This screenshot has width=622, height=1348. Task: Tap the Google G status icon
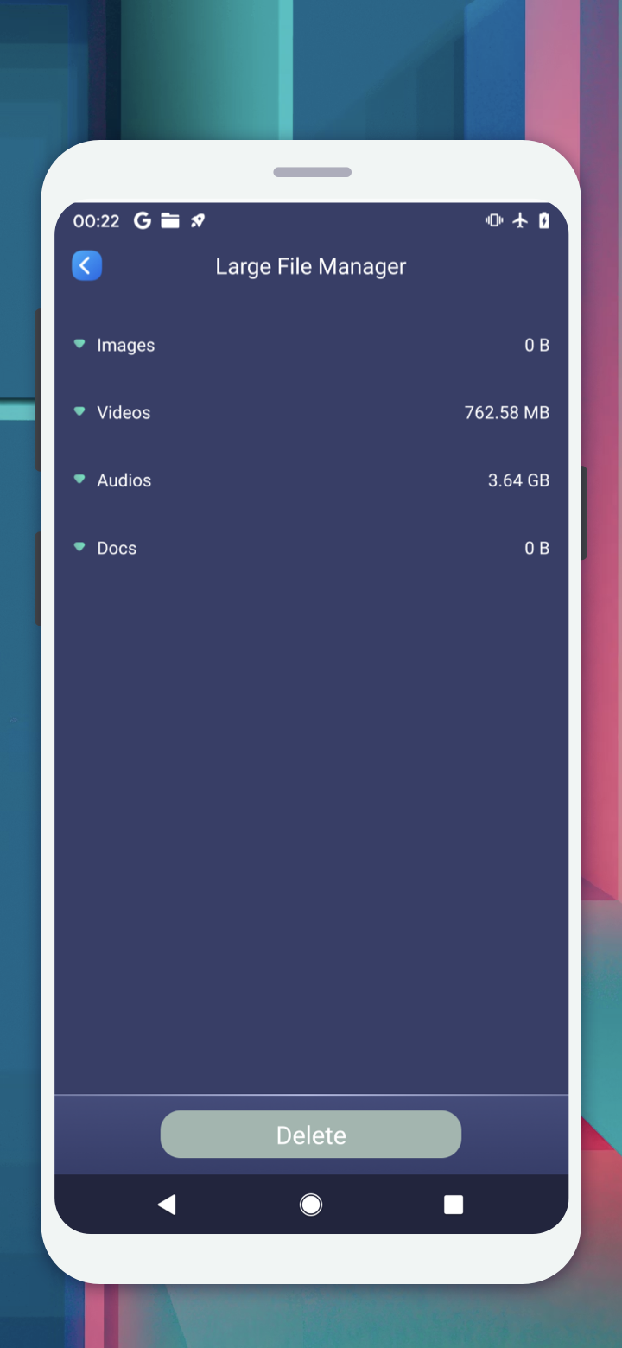(143, 221)
